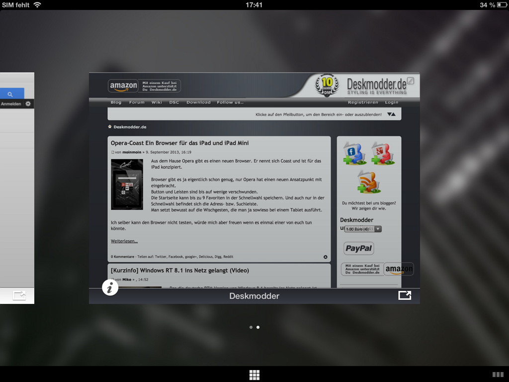Expand the hidden area with the down arrow
This screenshot has height=382, width=509.
point(389,114)
